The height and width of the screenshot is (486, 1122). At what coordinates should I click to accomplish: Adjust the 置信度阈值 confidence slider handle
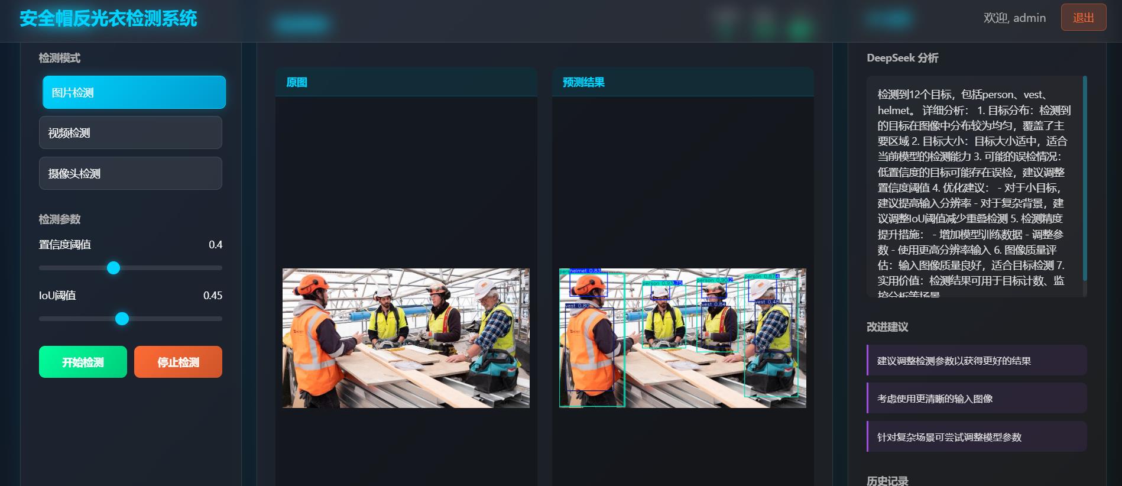[x=114, y=268]
